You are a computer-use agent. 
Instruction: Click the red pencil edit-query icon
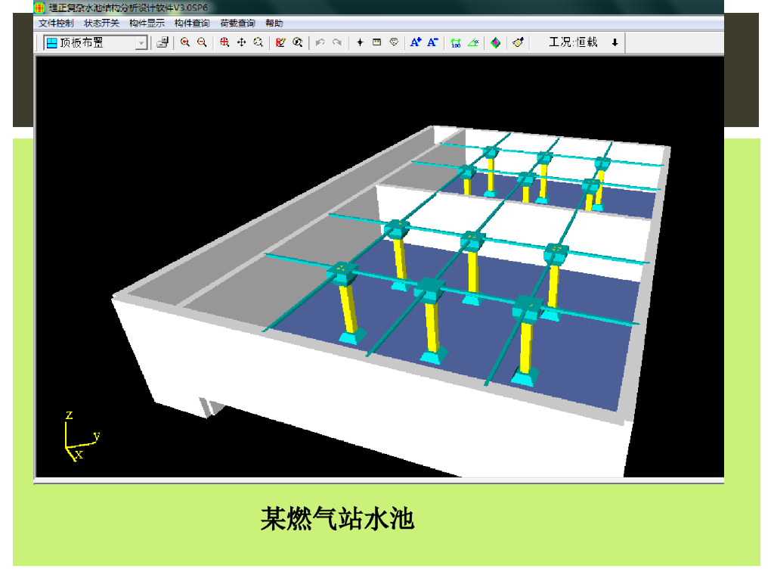(280, 42)
